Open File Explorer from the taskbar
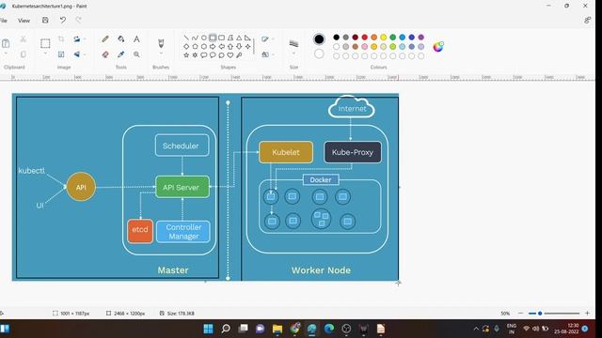 [x=277, y=329]
